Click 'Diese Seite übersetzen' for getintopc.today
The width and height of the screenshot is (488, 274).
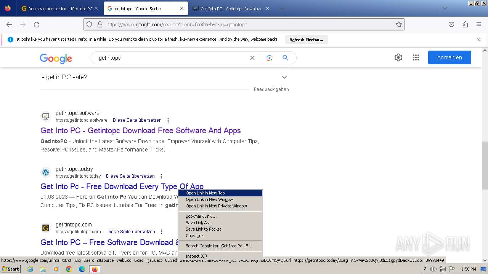tap(130, 176)
